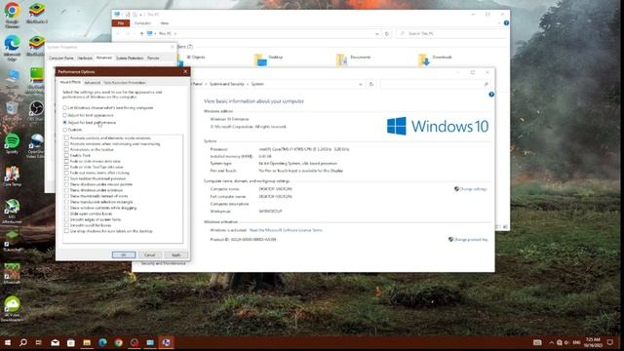Open Chrome from the taskbar
Image resolution: width=624 pixels, height=351 pixels.
119,342
